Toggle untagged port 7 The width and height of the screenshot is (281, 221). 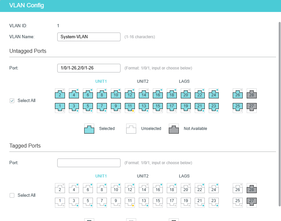pos(102,108)
